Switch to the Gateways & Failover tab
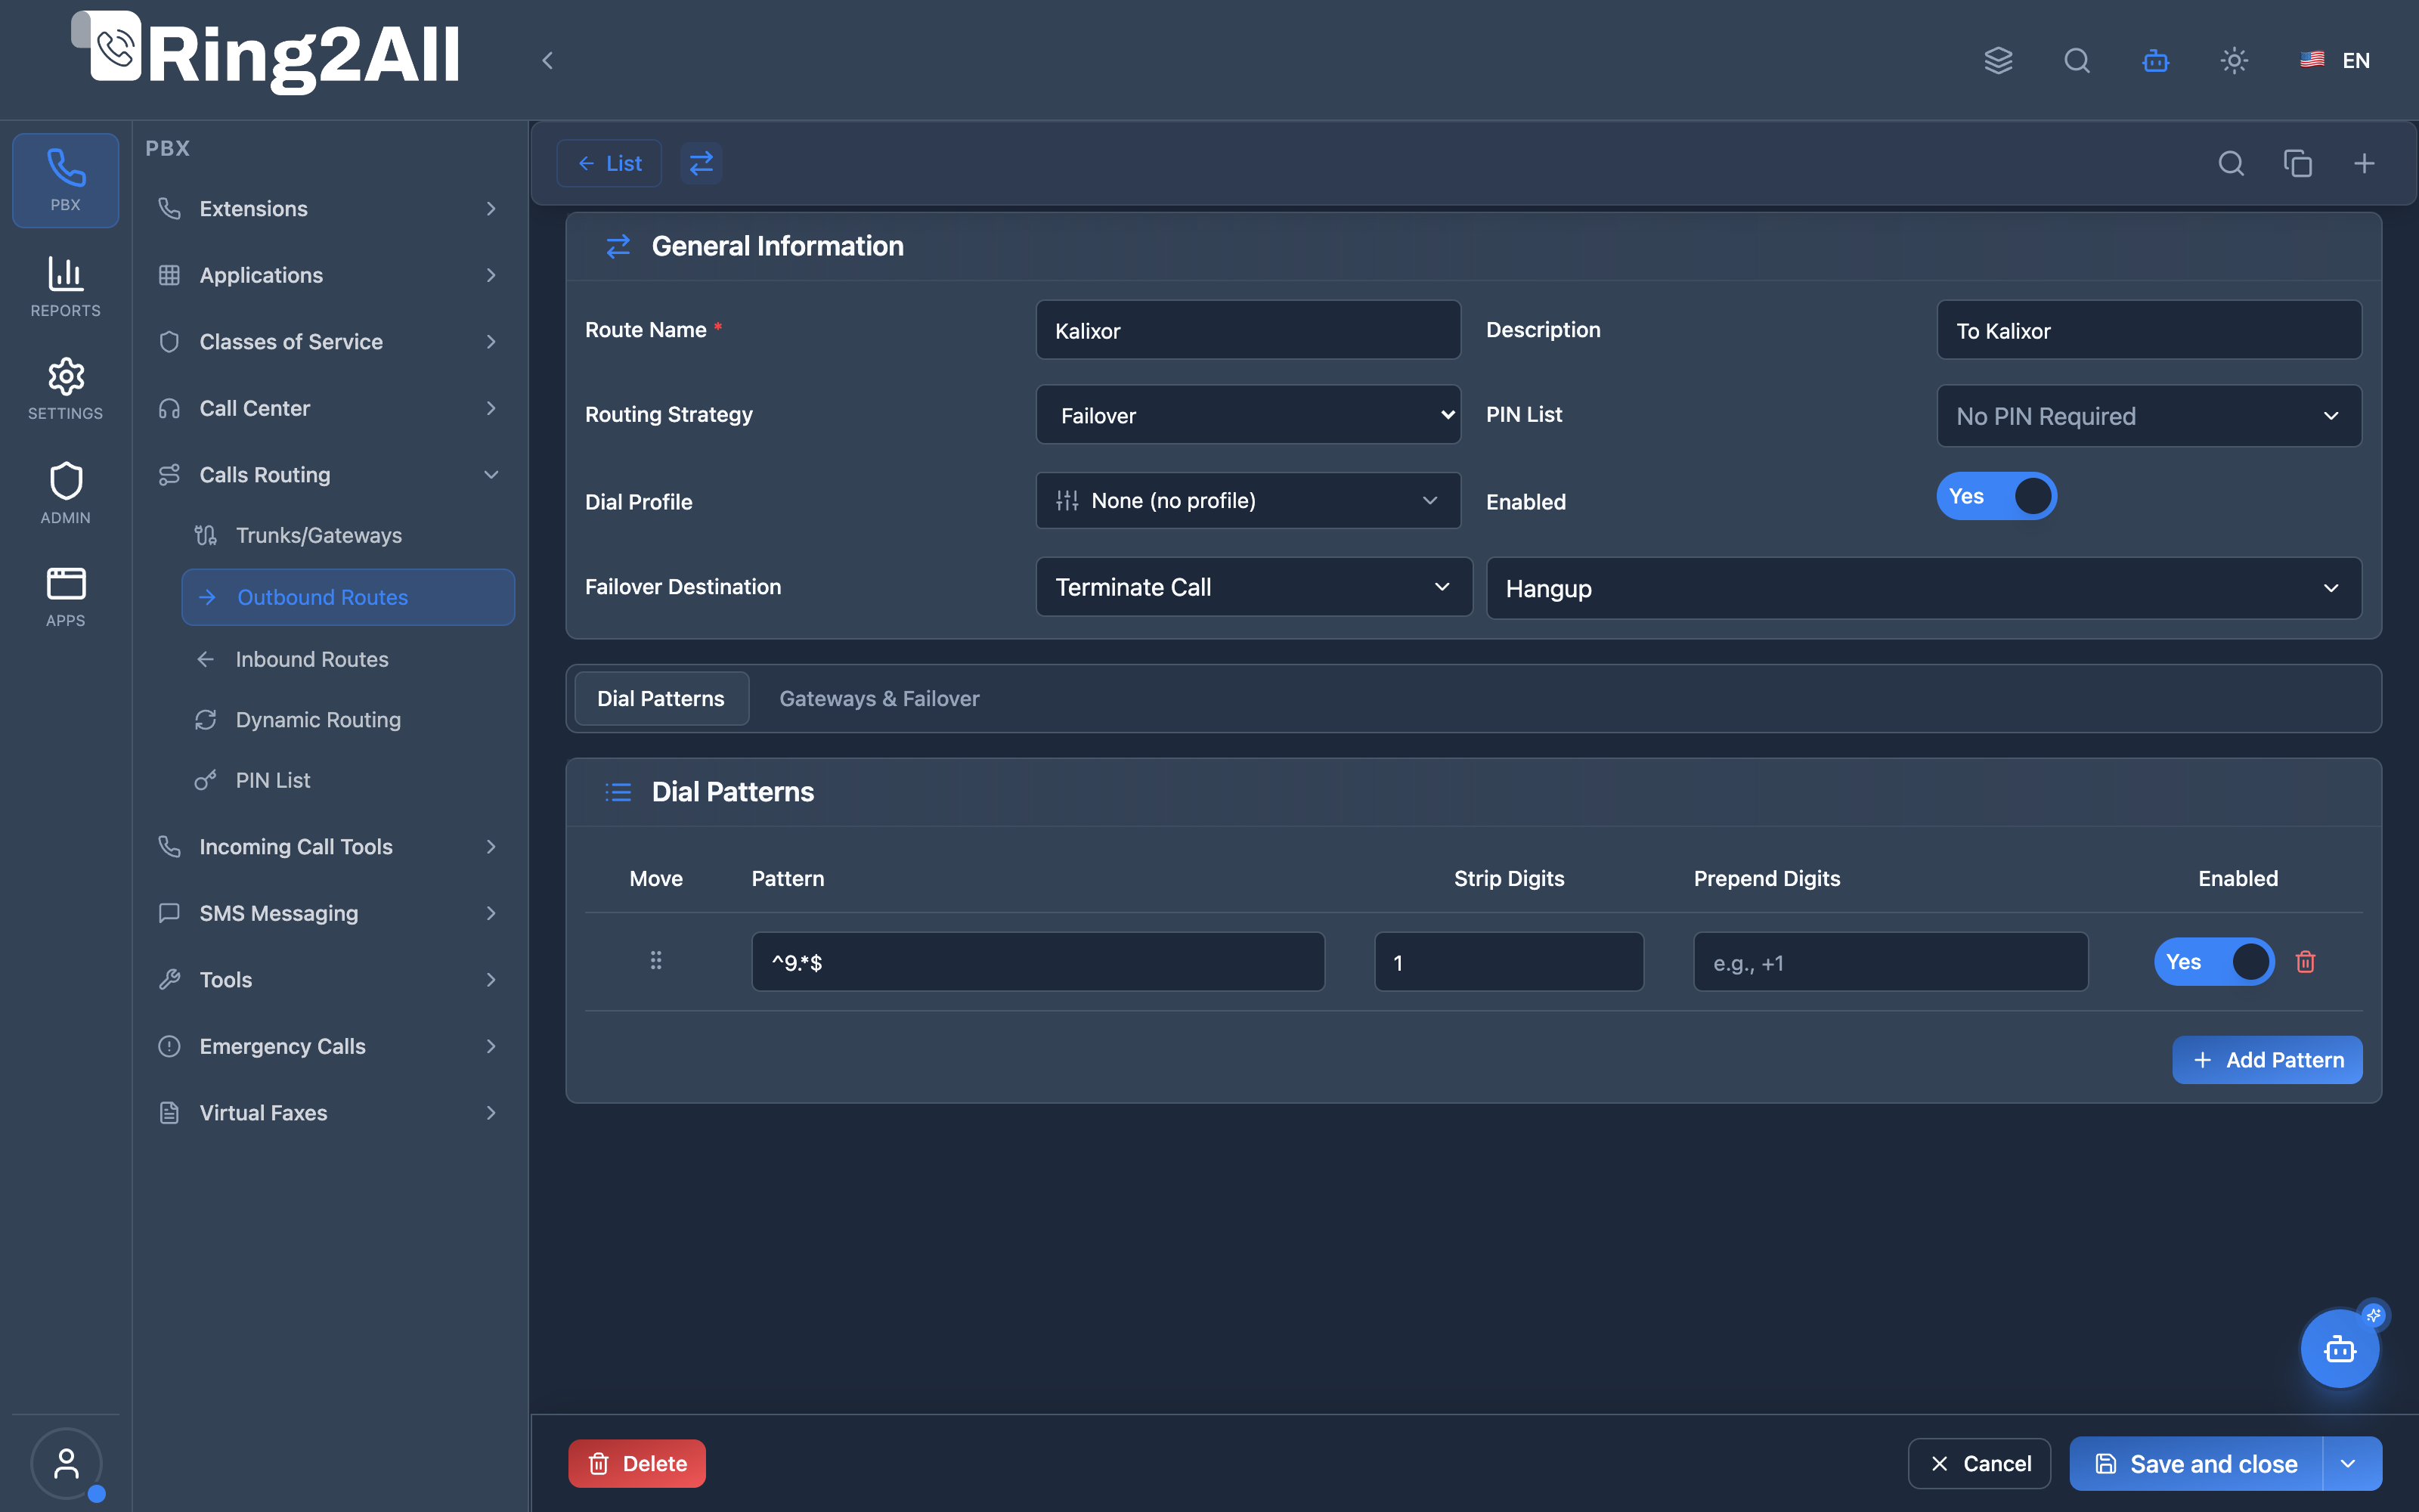This screenshot has width=2419, height=1512. point(878,698)
